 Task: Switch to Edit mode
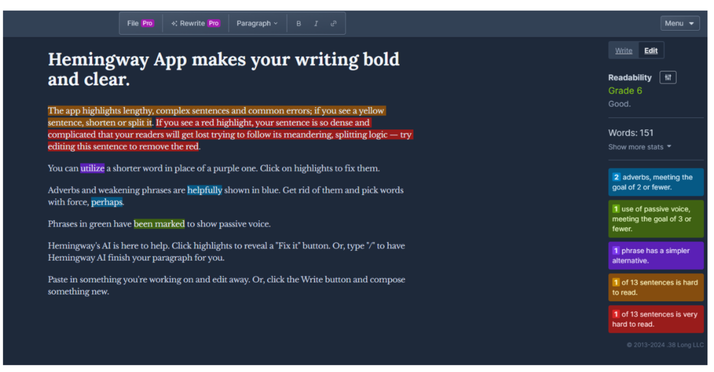[x=651, y=51]
